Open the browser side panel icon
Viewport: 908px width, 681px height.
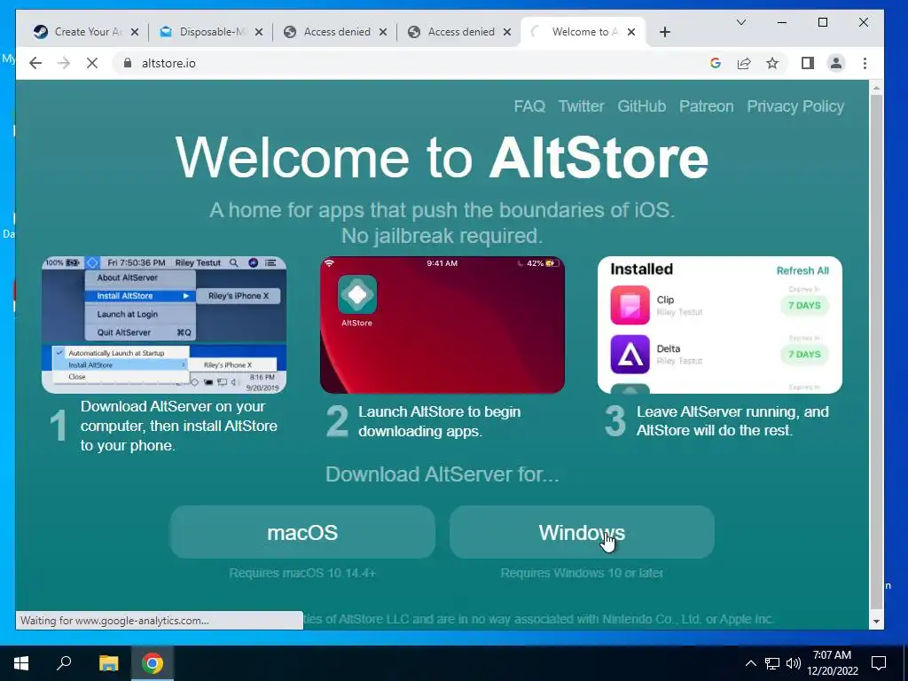point(807,63)
